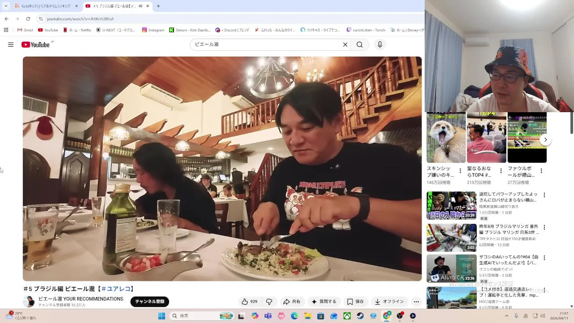574x323 pixels.
Task: Open the Discord フレンド bookmark
Action: pyautogui.click(x=232, y=30)
